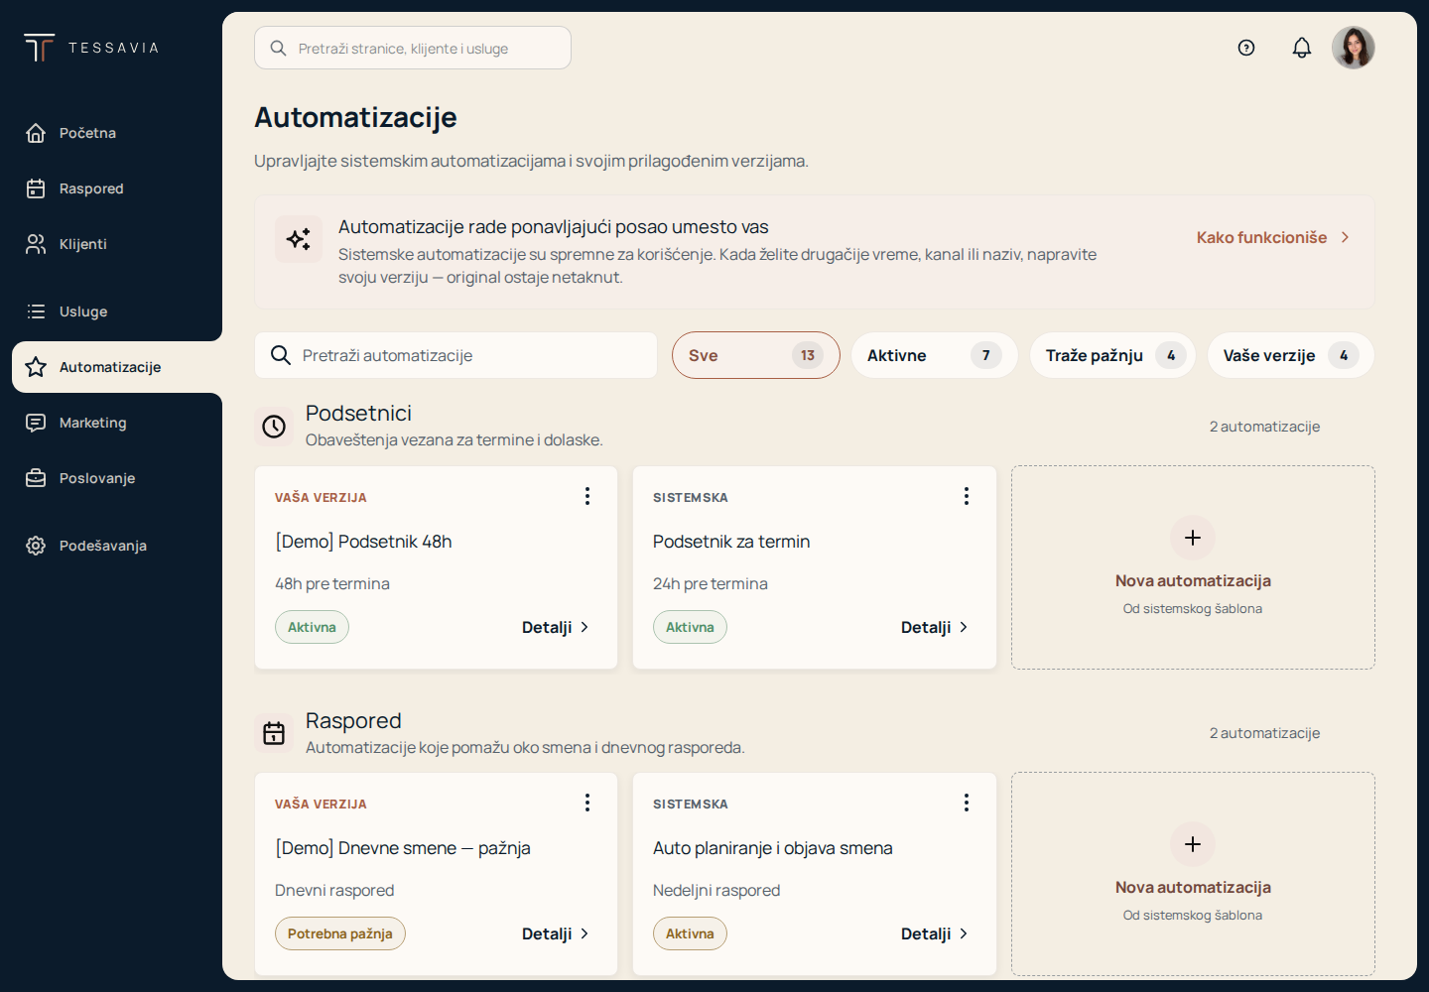Open Detalji for Auto planiranje i objava smena
1429x992 pixels.
tap(935, 933)
